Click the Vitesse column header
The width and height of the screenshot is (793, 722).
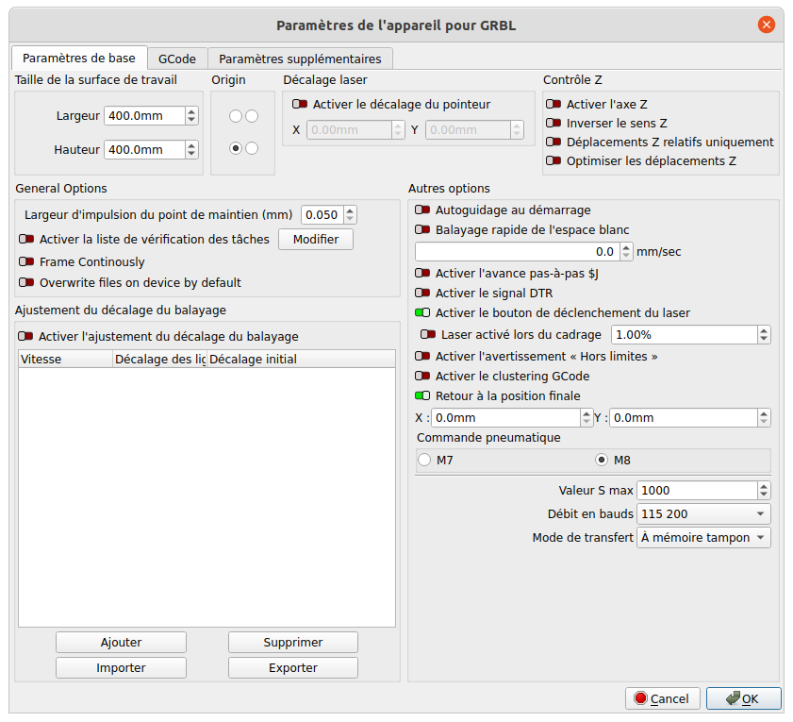[65, 359]
